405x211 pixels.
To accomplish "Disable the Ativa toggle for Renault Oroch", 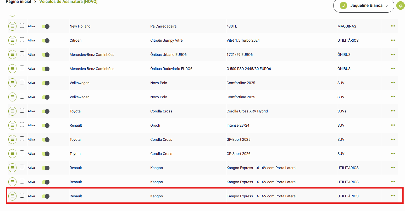I will pos(46,126).
